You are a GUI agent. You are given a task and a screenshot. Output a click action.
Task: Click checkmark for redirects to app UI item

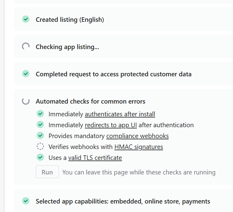40,125
